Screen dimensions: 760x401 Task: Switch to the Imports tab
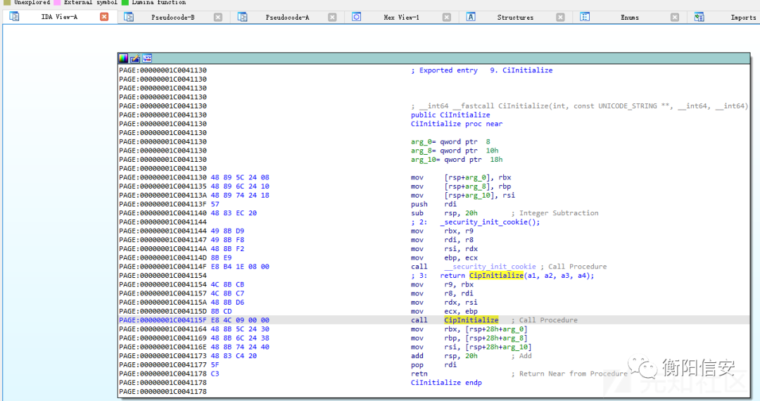coord(744,18)
